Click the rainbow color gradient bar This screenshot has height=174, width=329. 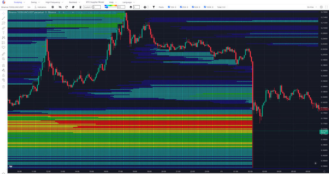[x=110, y=6]
